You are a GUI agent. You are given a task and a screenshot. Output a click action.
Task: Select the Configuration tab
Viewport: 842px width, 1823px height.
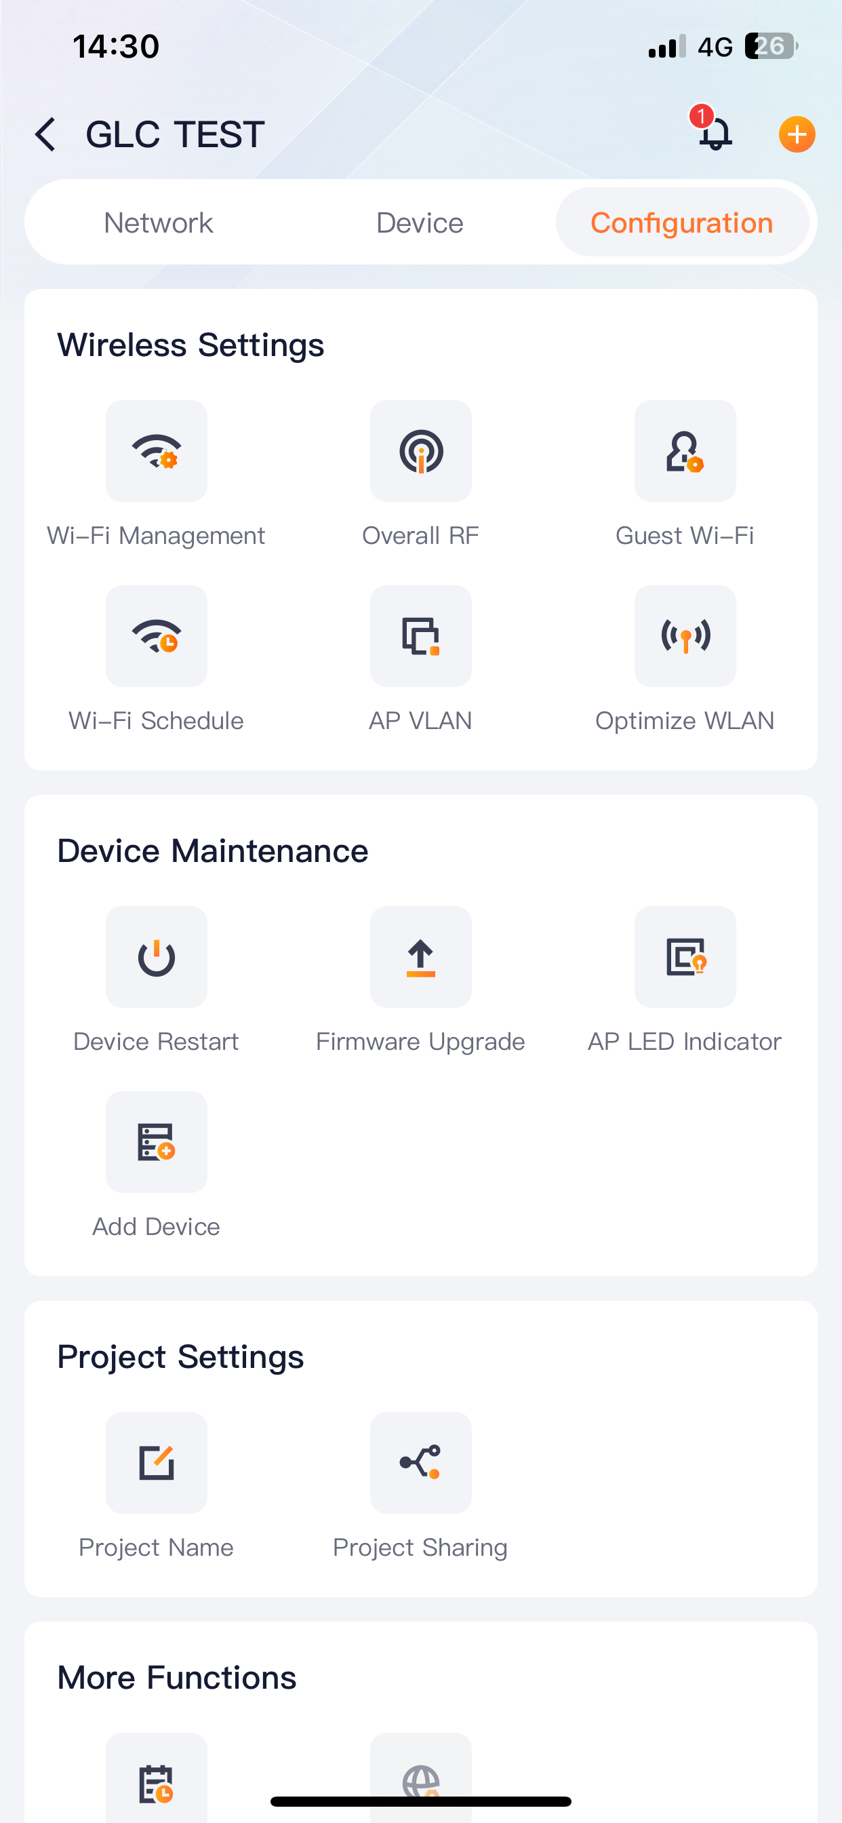pos(682,222)
